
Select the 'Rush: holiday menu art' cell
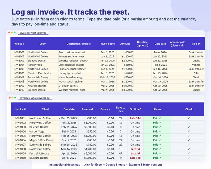tap(78, 52)
